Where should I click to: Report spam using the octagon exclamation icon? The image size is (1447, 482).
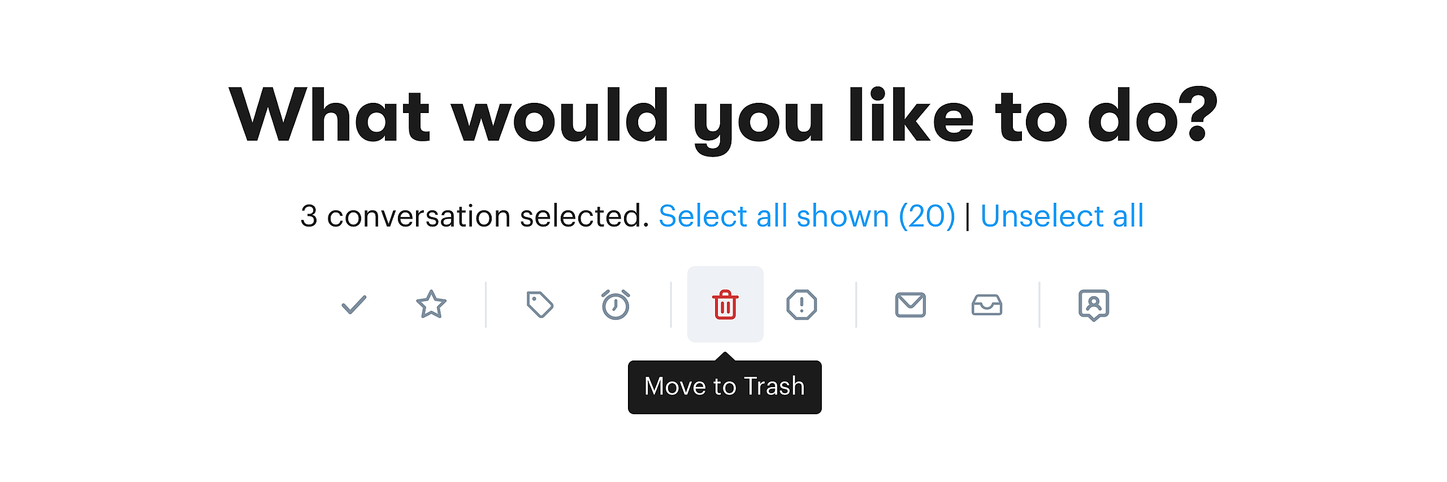802,305
